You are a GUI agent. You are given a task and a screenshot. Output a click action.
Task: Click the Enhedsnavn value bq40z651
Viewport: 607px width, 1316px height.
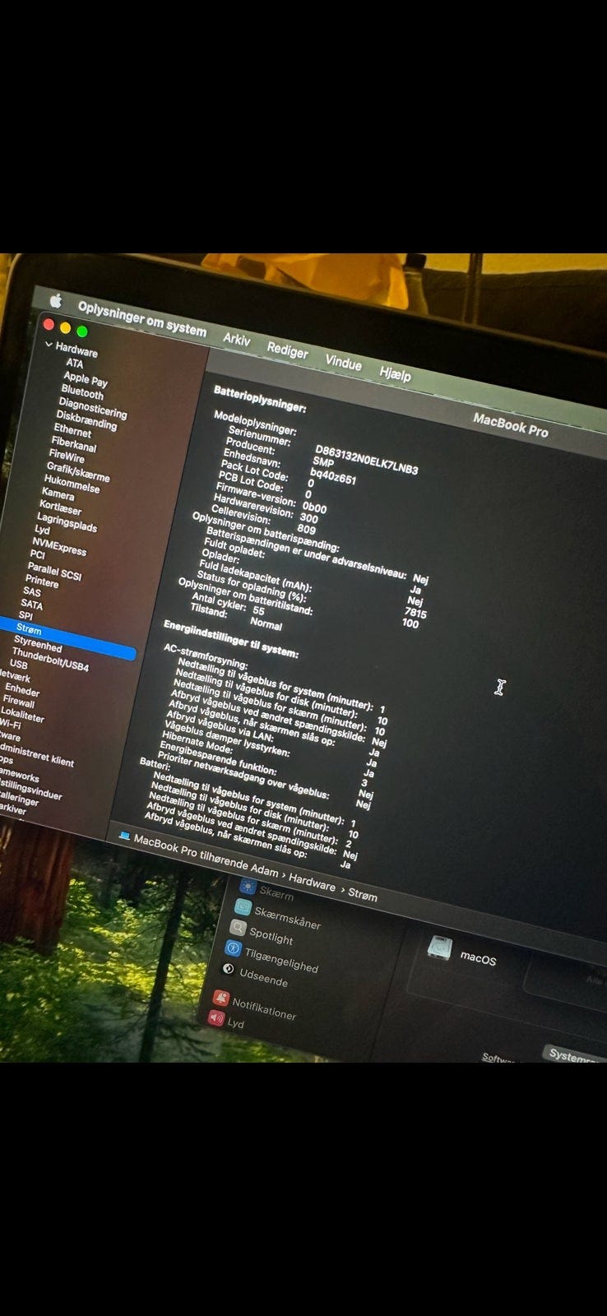[333, 476]
